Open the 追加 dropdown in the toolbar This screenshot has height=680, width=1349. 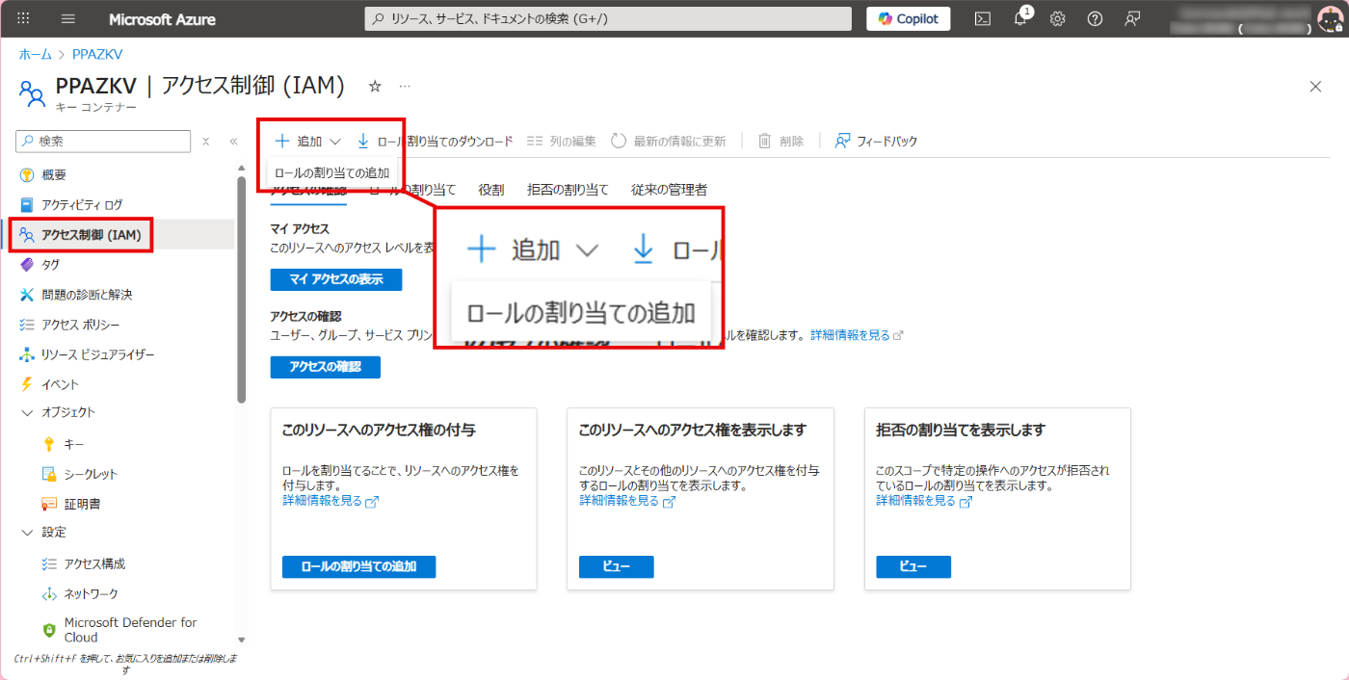[x=307, y=141]
